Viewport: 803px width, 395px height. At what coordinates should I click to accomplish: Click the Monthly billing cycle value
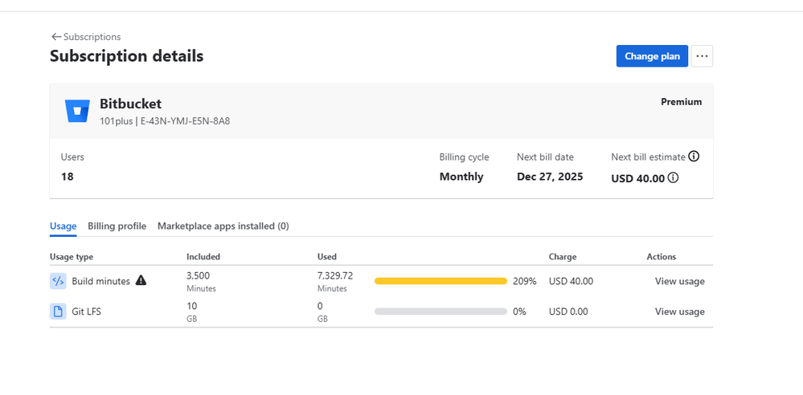(x=461, y=177)
